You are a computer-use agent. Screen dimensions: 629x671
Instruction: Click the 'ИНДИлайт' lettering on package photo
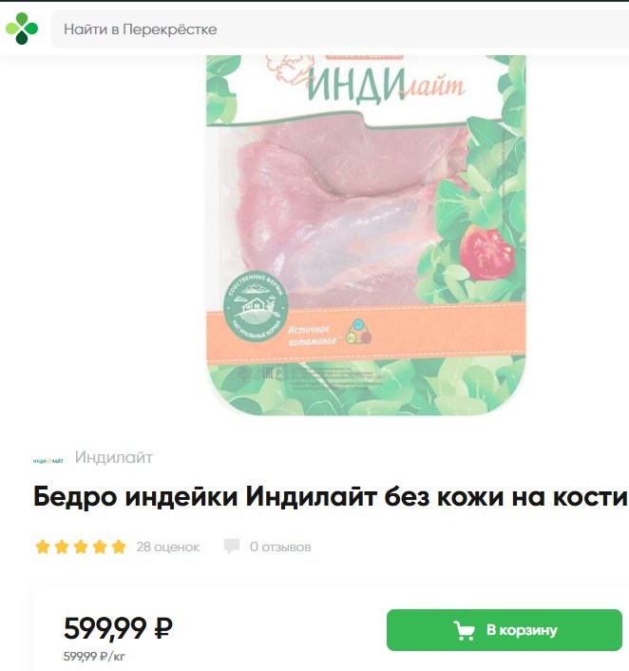(386, 86)
